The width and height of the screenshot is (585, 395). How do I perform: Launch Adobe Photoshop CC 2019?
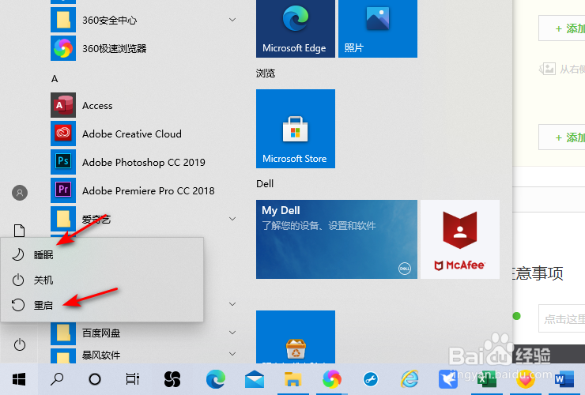145,162
